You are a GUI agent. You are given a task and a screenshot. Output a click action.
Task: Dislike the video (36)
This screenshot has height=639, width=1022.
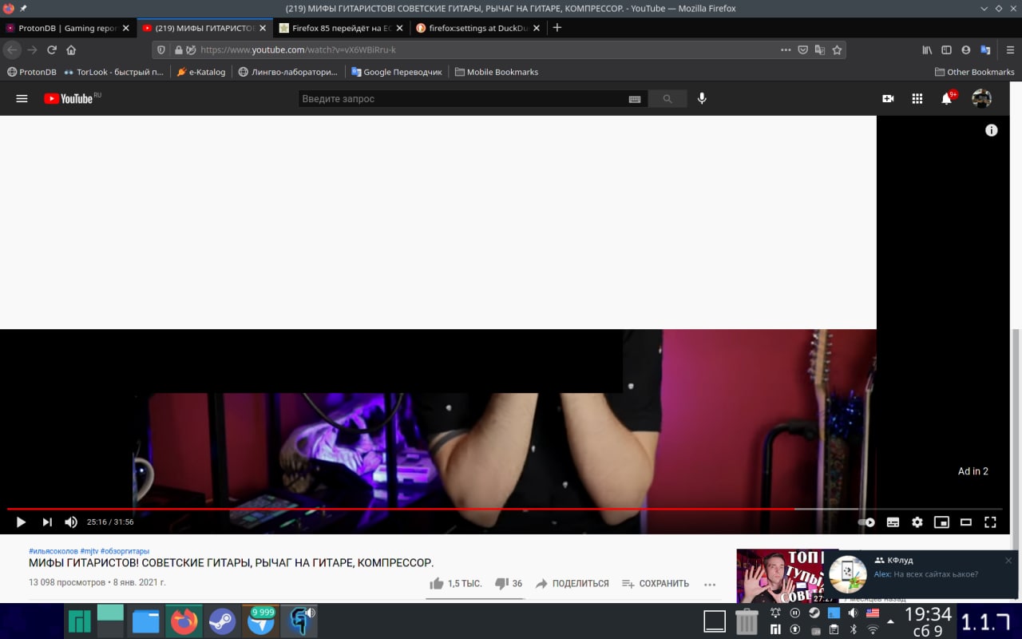click(x=509, y=584)
